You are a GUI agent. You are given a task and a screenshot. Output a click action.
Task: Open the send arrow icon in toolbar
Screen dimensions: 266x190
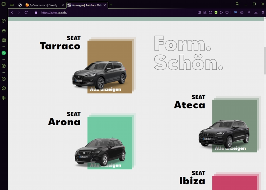[222, 12]
